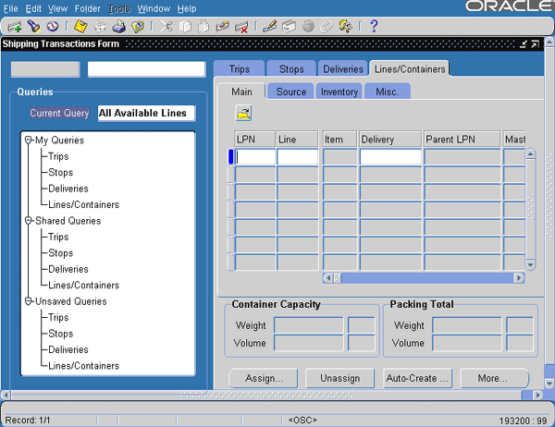Click the Attachments paperclip icon
This screenshot has width=555, height=427.
tap(326, 27)
